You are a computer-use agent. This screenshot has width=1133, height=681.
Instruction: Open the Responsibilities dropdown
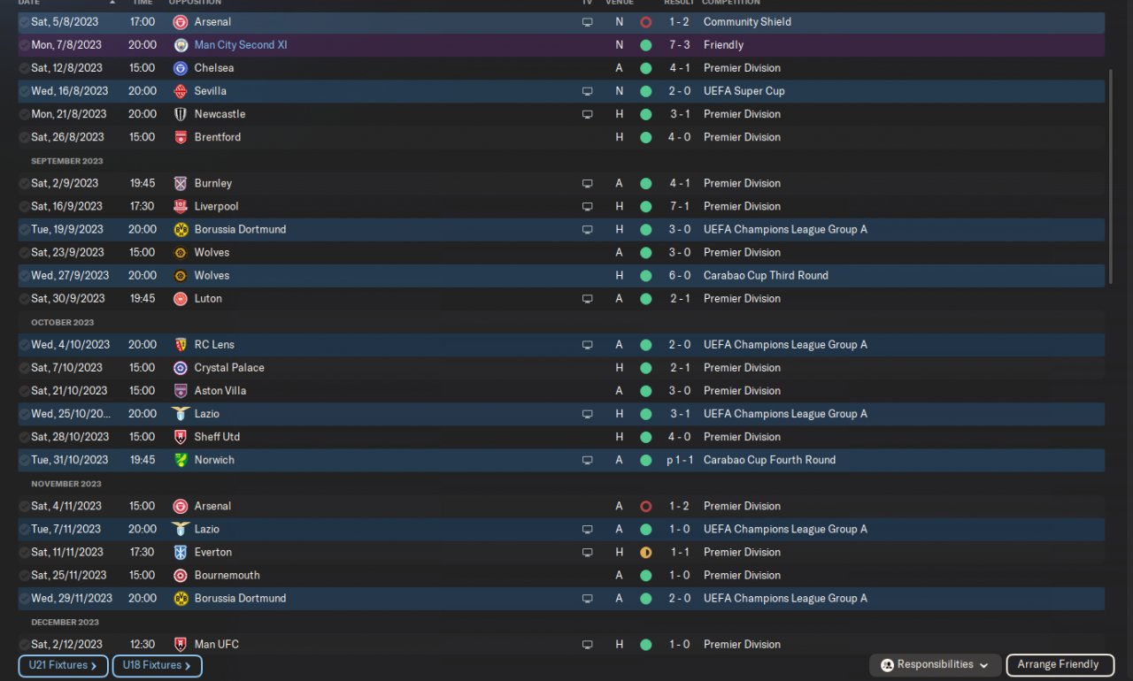[x=936, y=665]
